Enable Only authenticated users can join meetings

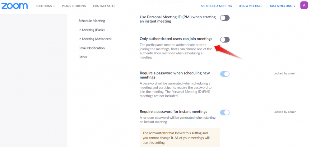pyautogui.click(x=225, y=39)
